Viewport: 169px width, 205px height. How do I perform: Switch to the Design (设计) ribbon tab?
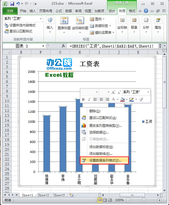[x=112, y=11]
